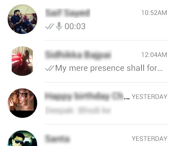Open chat with 00:03 voice message
The image size is (175, 146).
[87, 19]
